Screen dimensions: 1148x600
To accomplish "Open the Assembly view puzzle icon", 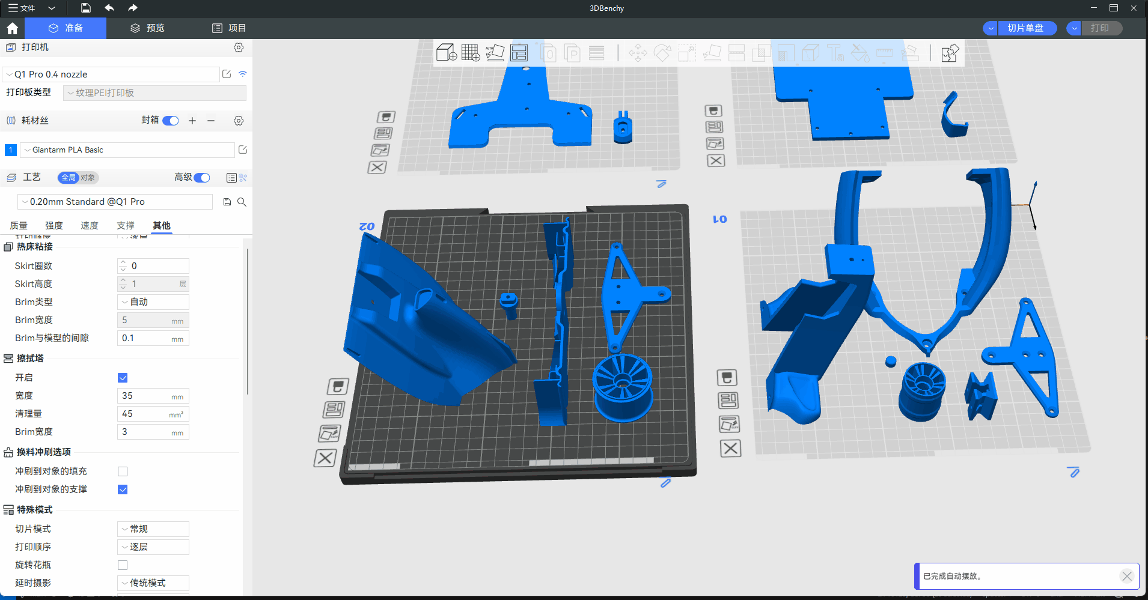I will (x=950, y=53).
